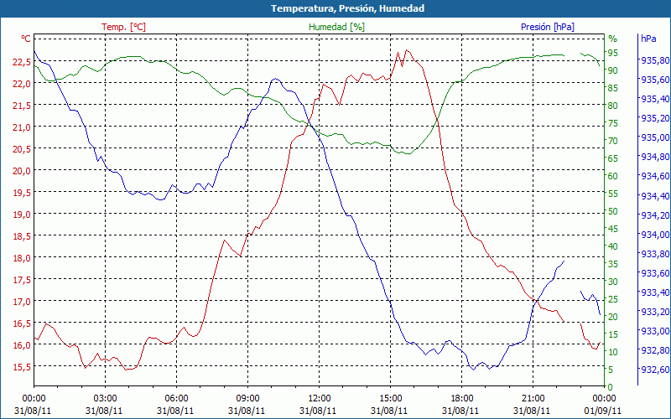Screen dimensions: 671x419
Task: Click time axis label "09:00"
Action: click(x=247, y=399)
